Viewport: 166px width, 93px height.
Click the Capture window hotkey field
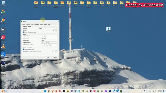(49, 38)
